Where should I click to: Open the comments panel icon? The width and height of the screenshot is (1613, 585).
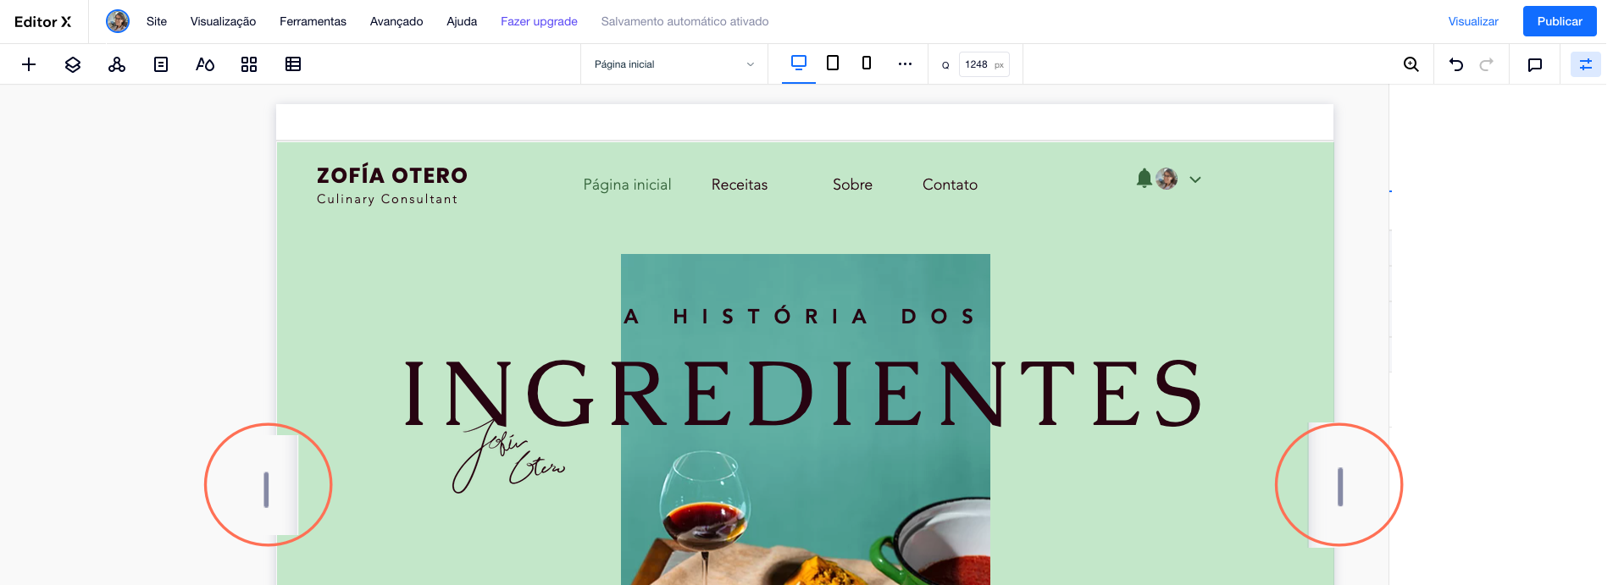pos(1535,64)
